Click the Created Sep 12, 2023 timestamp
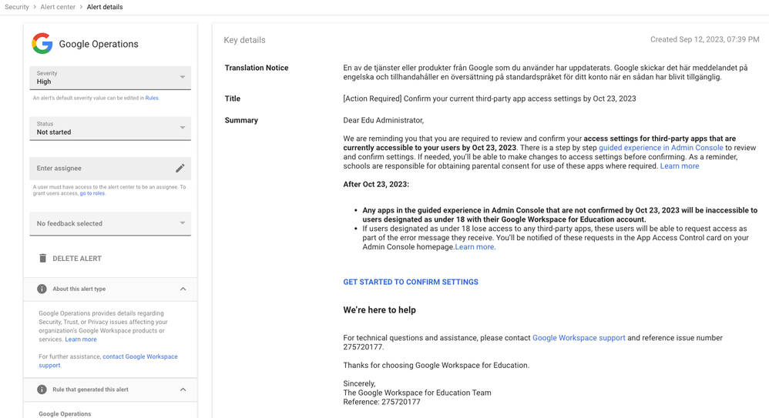This screenshot has width=769, height=418. tap(704, 40)
